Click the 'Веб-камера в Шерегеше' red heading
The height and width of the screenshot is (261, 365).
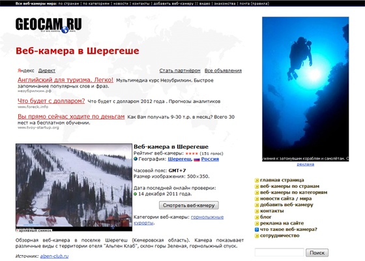point(78,51)
